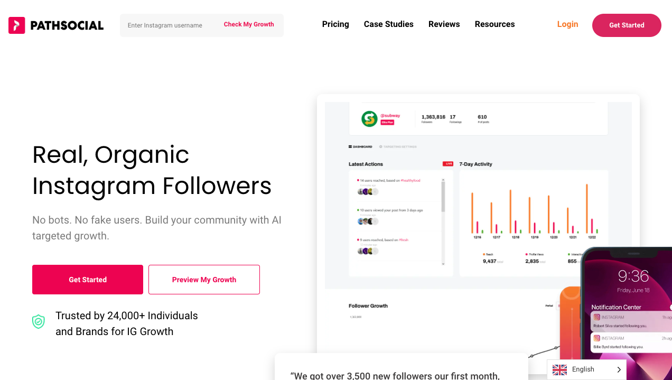Open the Pricing page
Image resolution: width=672 pixels, height=380 pixels.
tap(335, 24)
